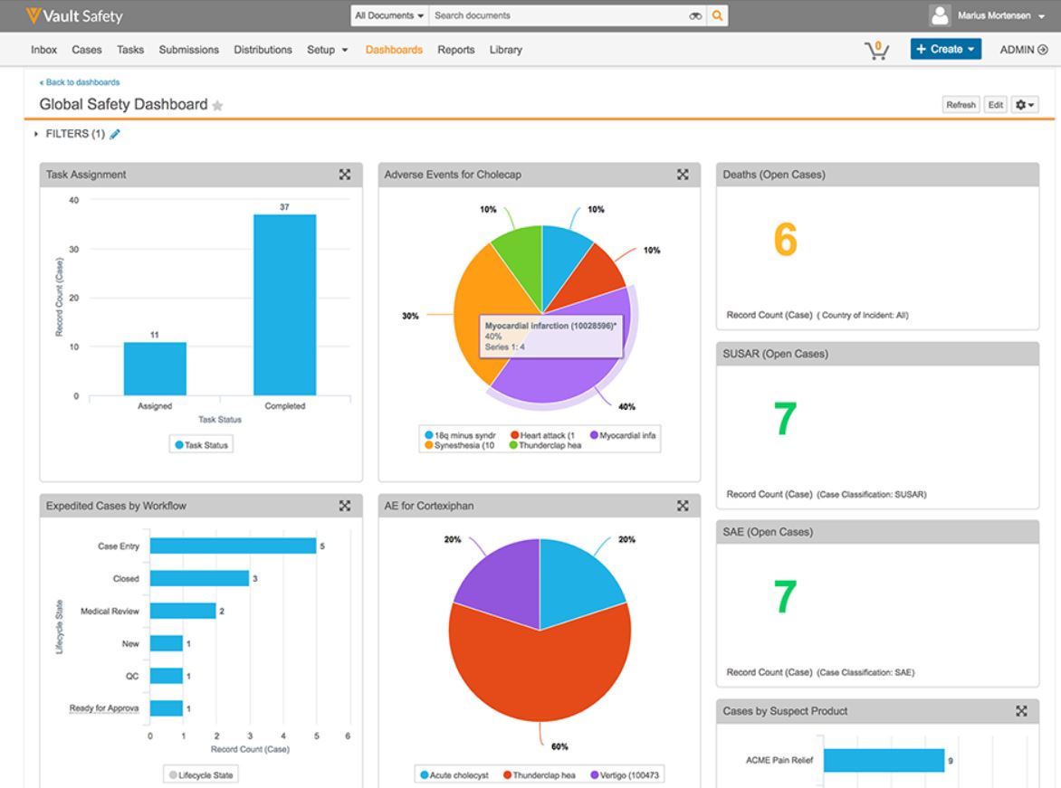Open the Distributions tab
Viewport: 1061px width, 788px height.
point(263,50)
